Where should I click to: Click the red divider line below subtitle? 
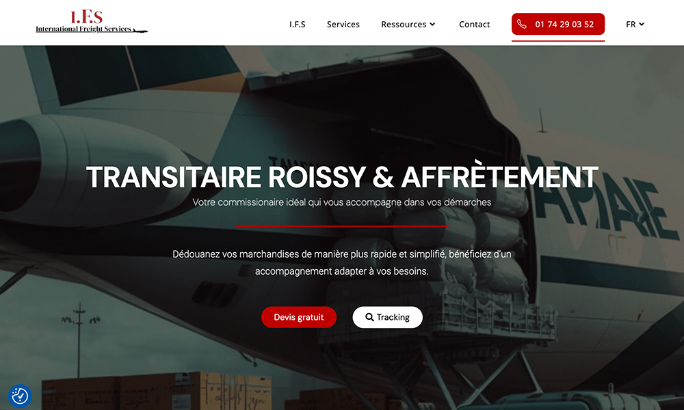click(341, 226)
